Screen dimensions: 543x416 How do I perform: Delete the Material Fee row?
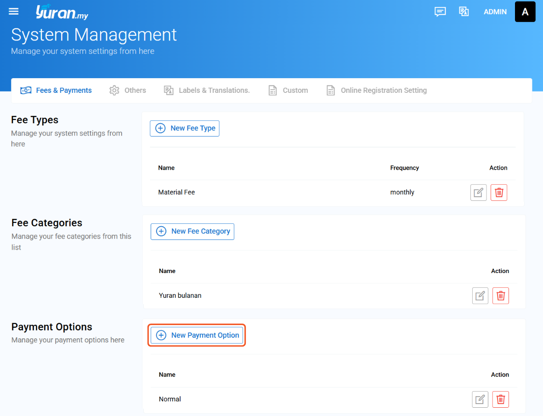click(499, 192)
